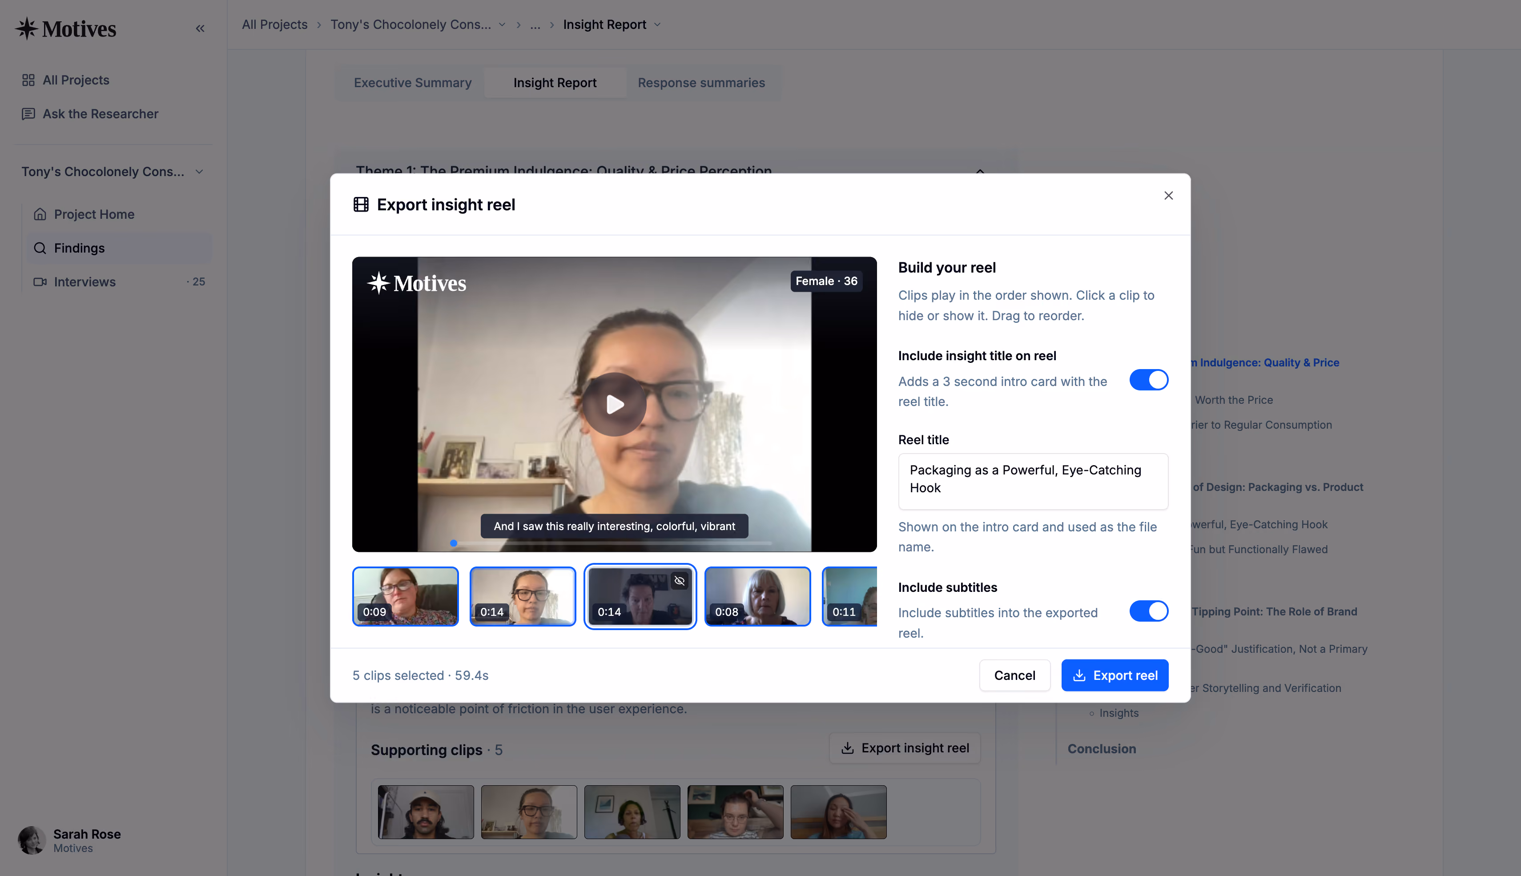Screen dimensions: 1521x876
Task: Select the 0:11 clip thumbnail
Action: point(849,596)
